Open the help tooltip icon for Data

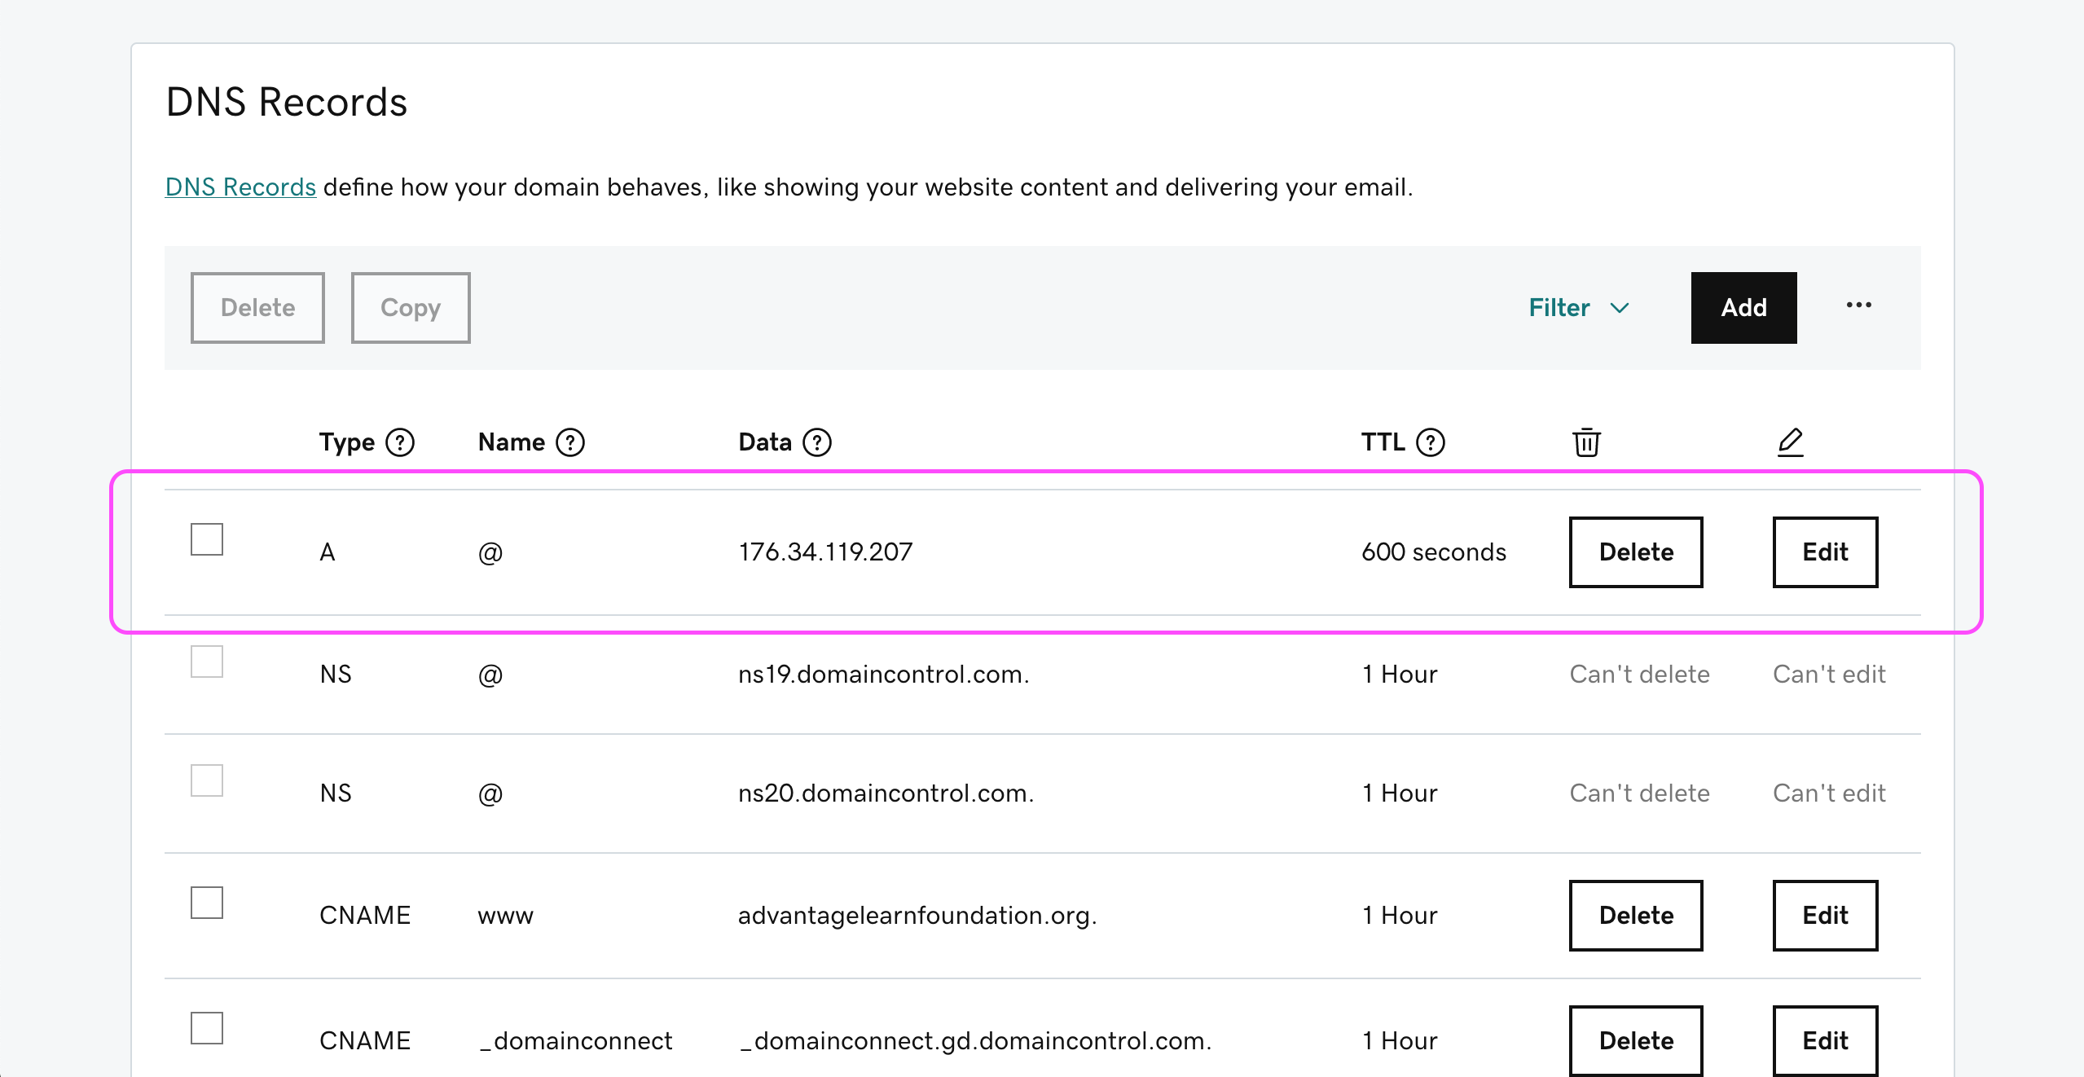pyautogui.click(x=817, y=442)
